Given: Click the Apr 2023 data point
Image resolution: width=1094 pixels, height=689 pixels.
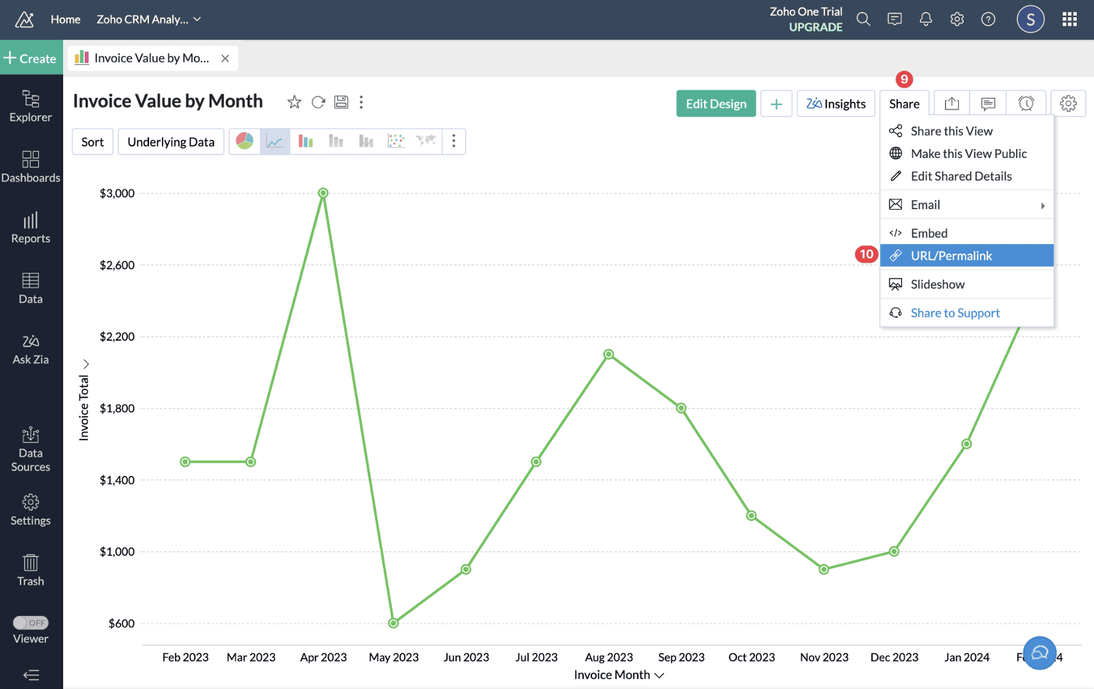Looking at the screenshot, I should point(323,193).
